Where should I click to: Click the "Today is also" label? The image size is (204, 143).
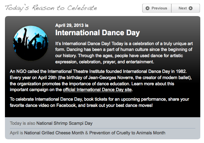[x=23, y=123]
